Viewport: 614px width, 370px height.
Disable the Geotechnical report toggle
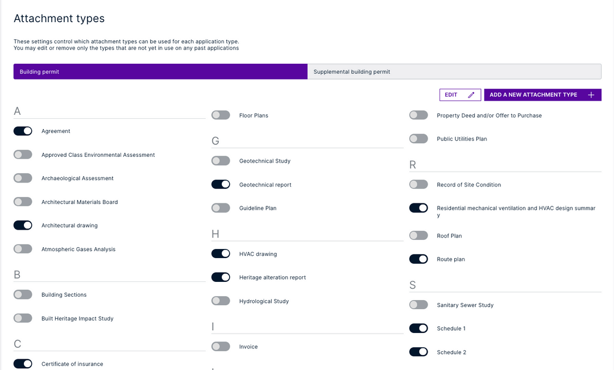pos(221,184)
